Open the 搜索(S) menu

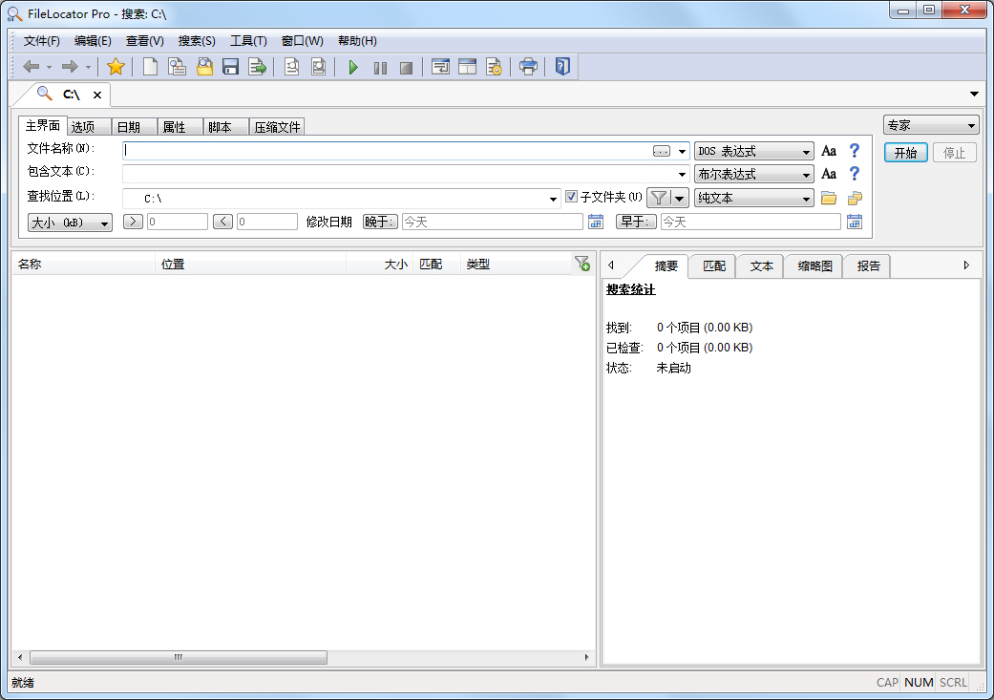click(x=197, y=41)
